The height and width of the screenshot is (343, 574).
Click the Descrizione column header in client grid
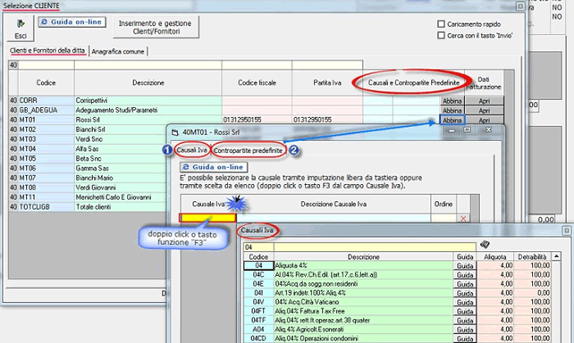point(148,83)
